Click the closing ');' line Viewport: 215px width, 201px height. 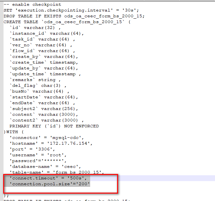(6, 195)
